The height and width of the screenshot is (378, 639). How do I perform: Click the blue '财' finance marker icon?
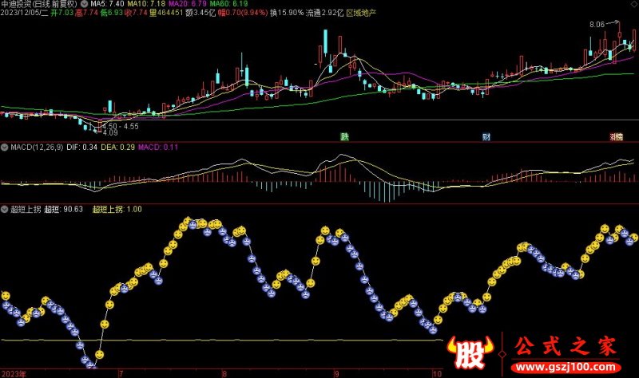486,137
